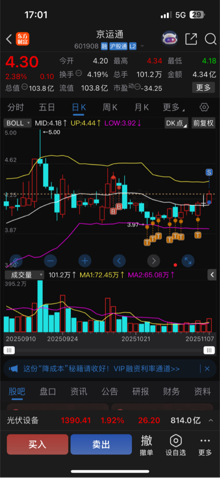Open 研报 tab

pos(140,392)
